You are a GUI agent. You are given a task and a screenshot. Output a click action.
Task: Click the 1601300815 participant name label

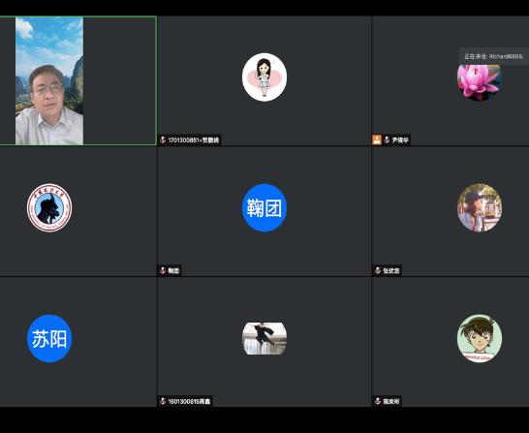[189, 401]
